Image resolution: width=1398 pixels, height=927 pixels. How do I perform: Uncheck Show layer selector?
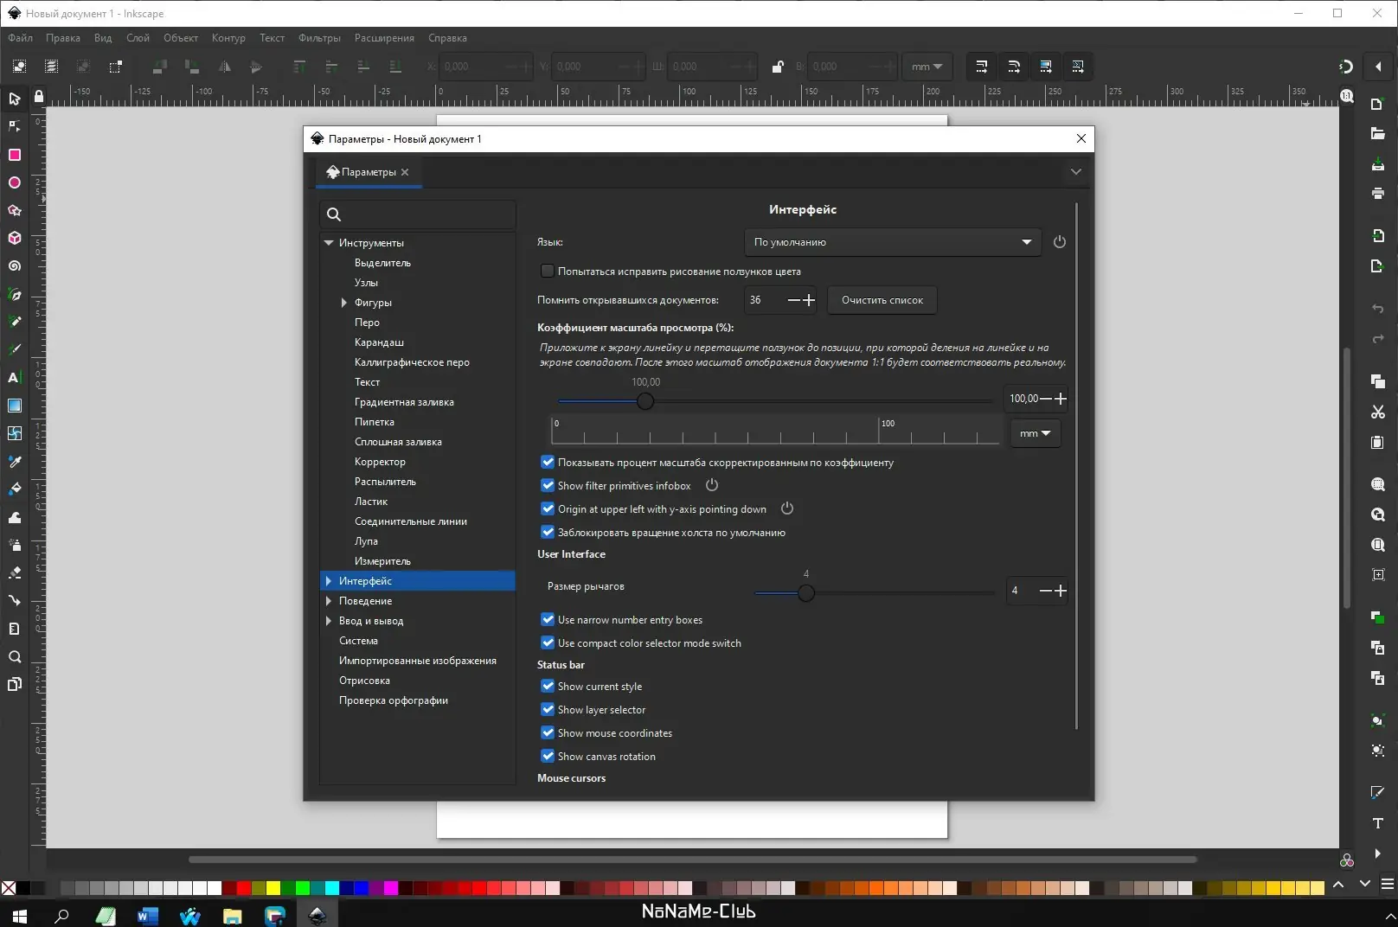[x=548, y=709]
